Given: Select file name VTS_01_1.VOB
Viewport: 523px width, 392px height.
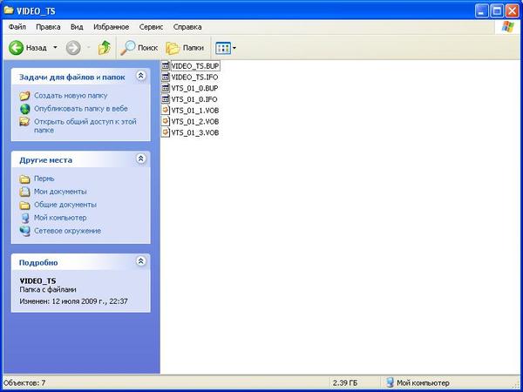Looking at the screenshot, I should tap(194, 111).
